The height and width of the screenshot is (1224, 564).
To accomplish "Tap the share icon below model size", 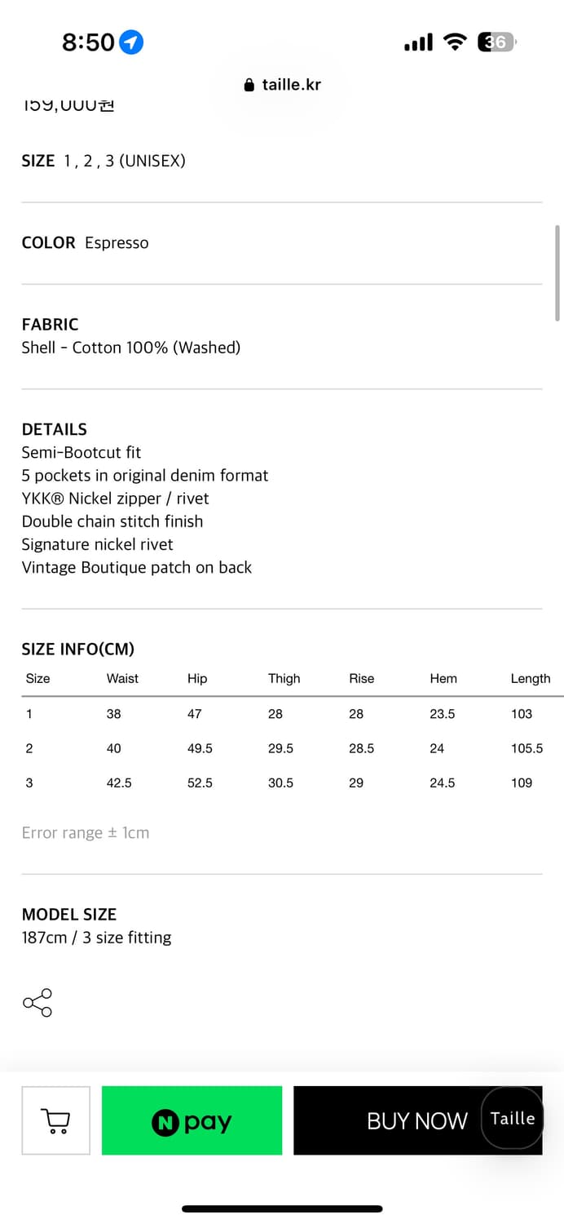I will [x=37, y=1002].
